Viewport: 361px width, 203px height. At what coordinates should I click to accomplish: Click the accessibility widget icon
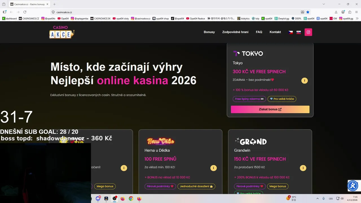(x=353, y=186)
